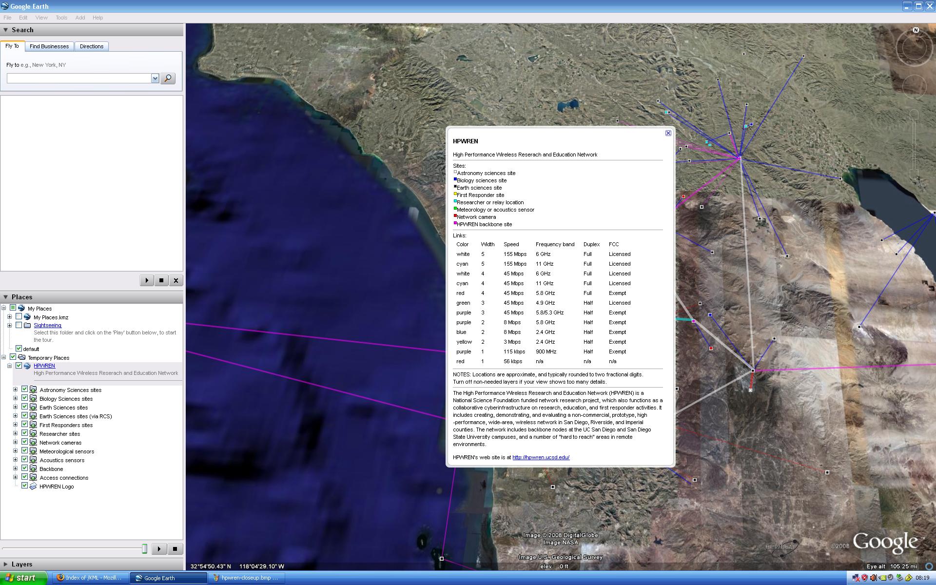
Task: Open the Help menu
Action: (97, 18)
